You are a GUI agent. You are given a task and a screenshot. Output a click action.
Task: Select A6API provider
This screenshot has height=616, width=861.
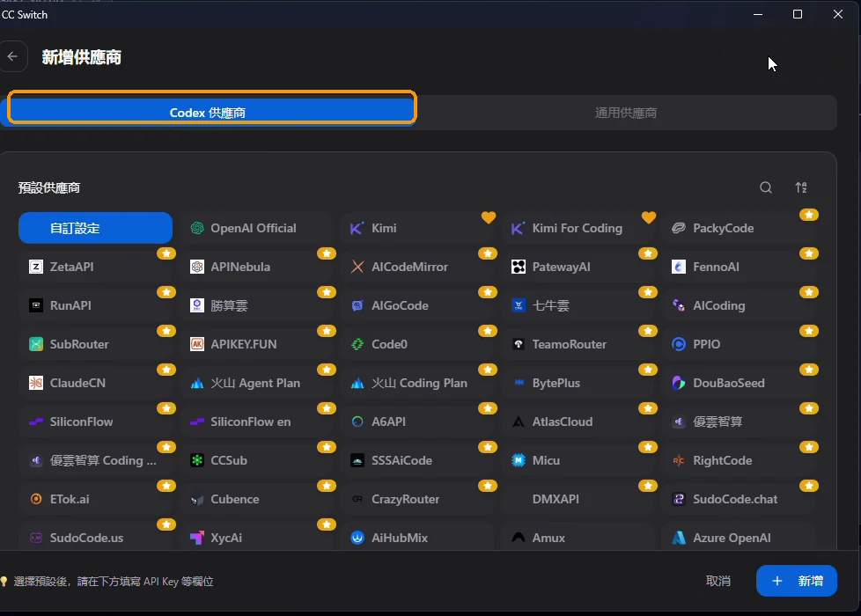(417, 422)
